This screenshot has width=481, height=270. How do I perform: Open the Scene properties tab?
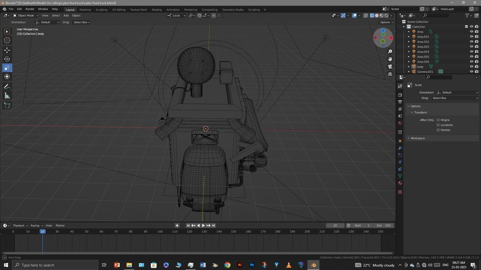point(400,116)
